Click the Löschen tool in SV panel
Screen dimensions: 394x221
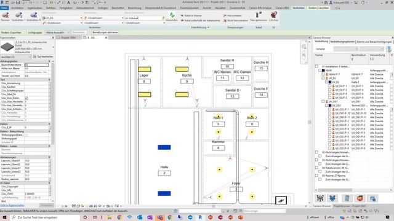tap(273, 17)
